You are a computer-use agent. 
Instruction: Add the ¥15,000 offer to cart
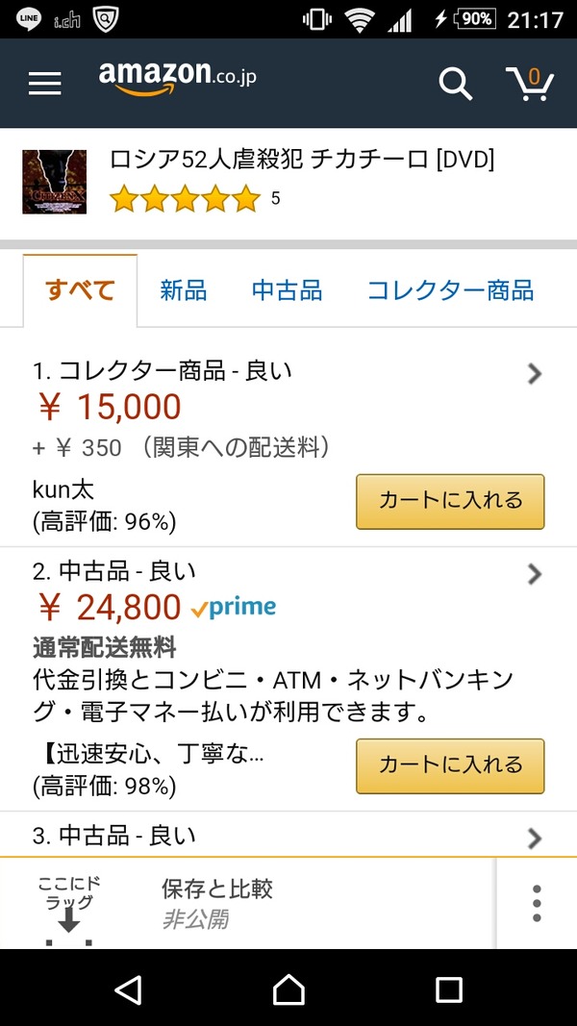point(450,501)
